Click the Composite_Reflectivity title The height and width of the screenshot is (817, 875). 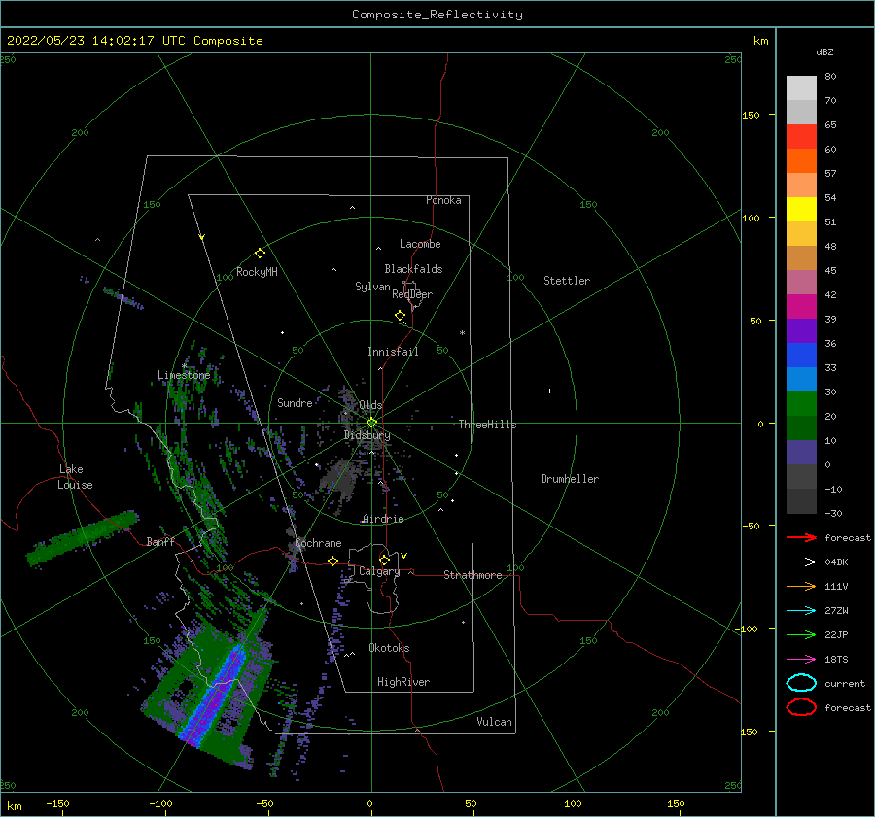tap(437, 15)
